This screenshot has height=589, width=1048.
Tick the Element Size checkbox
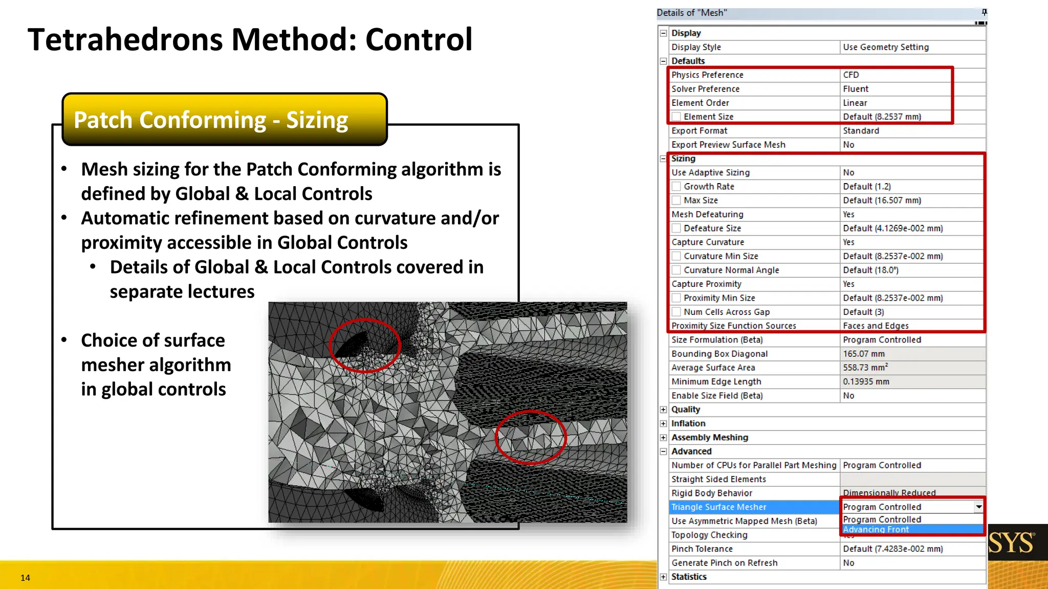pos(676,117)
